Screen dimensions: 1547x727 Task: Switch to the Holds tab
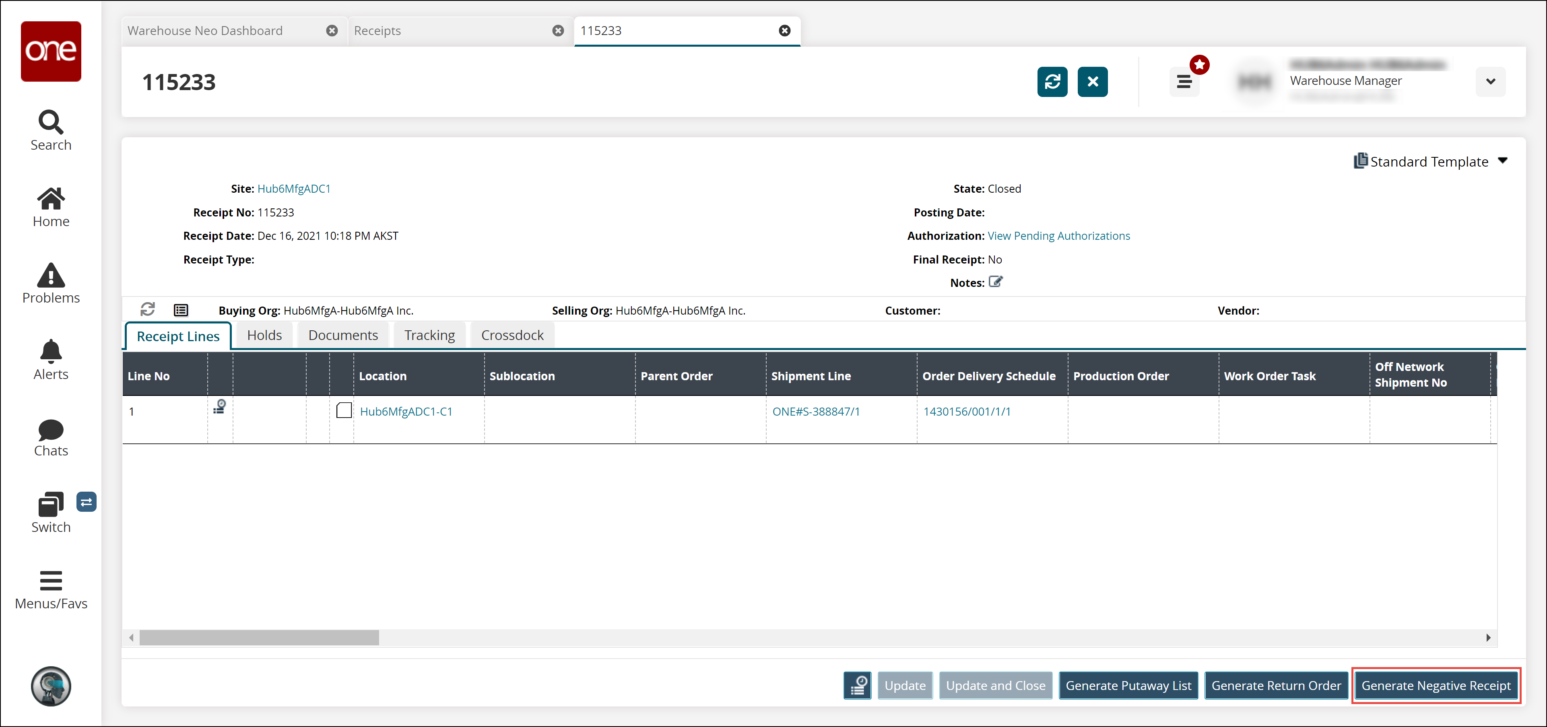tap(264, 335)
